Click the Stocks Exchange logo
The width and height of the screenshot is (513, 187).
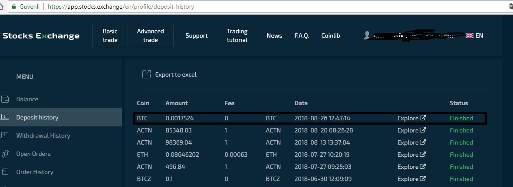coord(41,35)
